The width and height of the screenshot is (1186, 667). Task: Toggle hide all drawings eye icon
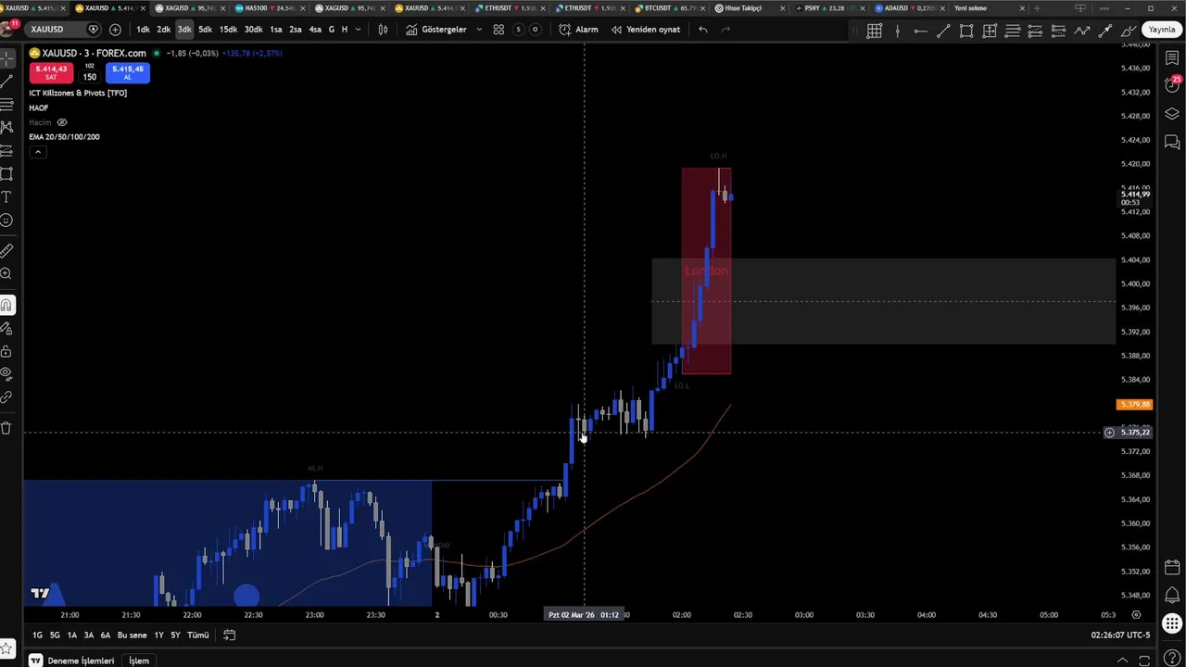pos(6,374)
